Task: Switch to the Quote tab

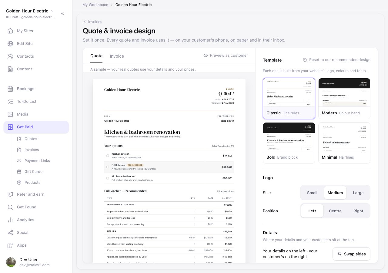Action: pyautogui.click(x=96, y=56)
